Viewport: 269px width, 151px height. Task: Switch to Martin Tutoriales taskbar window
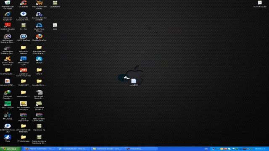[40, 149]
